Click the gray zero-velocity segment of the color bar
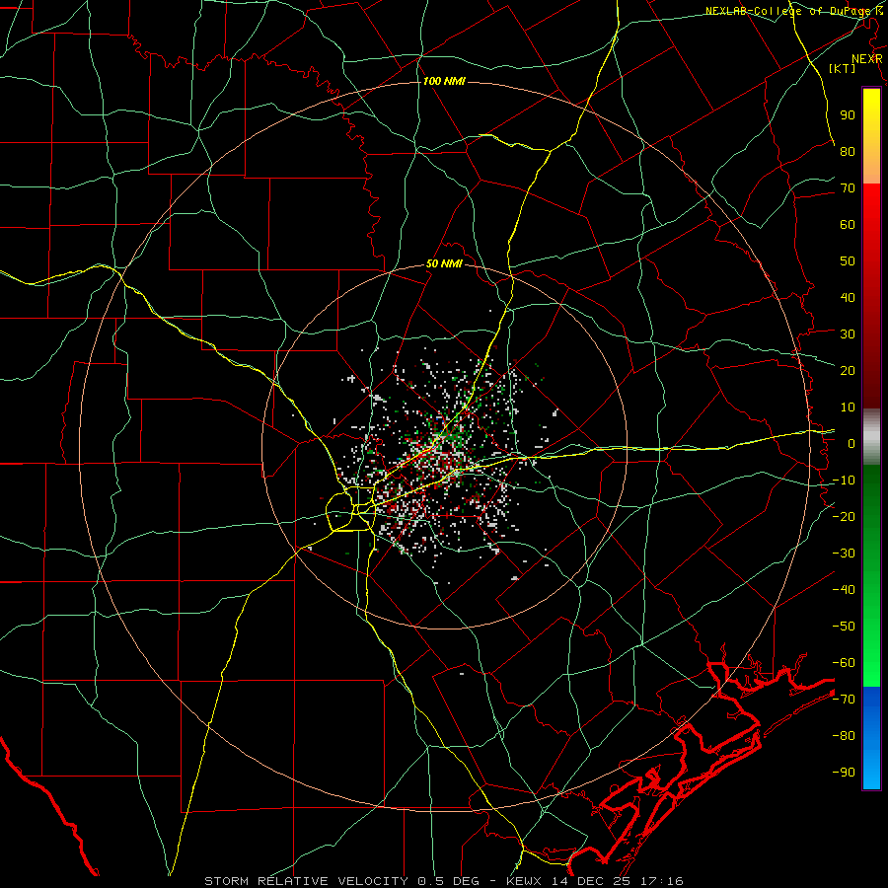The height and width of the screenshot is (888, 888). click(871, 437)
